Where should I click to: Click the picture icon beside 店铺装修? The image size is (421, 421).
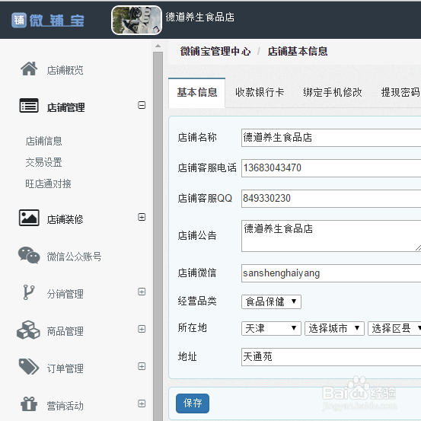coord(29,218)
